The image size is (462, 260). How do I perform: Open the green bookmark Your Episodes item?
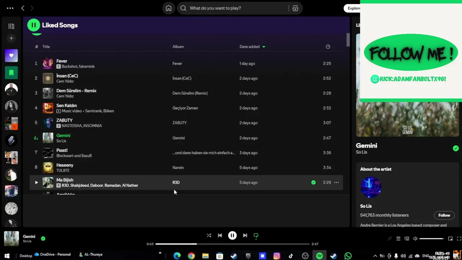click(11, 73)
